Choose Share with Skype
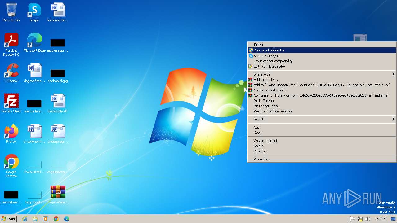397x223 pixels. [322, 56]
